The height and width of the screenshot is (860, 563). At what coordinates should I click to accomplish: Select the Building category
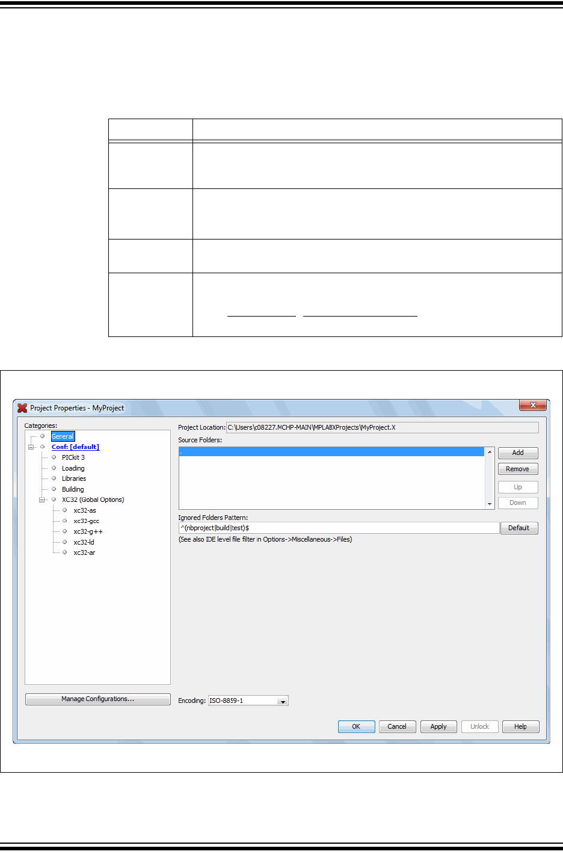click(x=73, y=489)
